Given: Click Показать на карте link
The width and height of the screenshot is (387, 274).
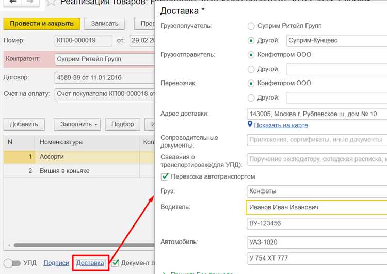Looking at the screenshot, I should point(281,125).
